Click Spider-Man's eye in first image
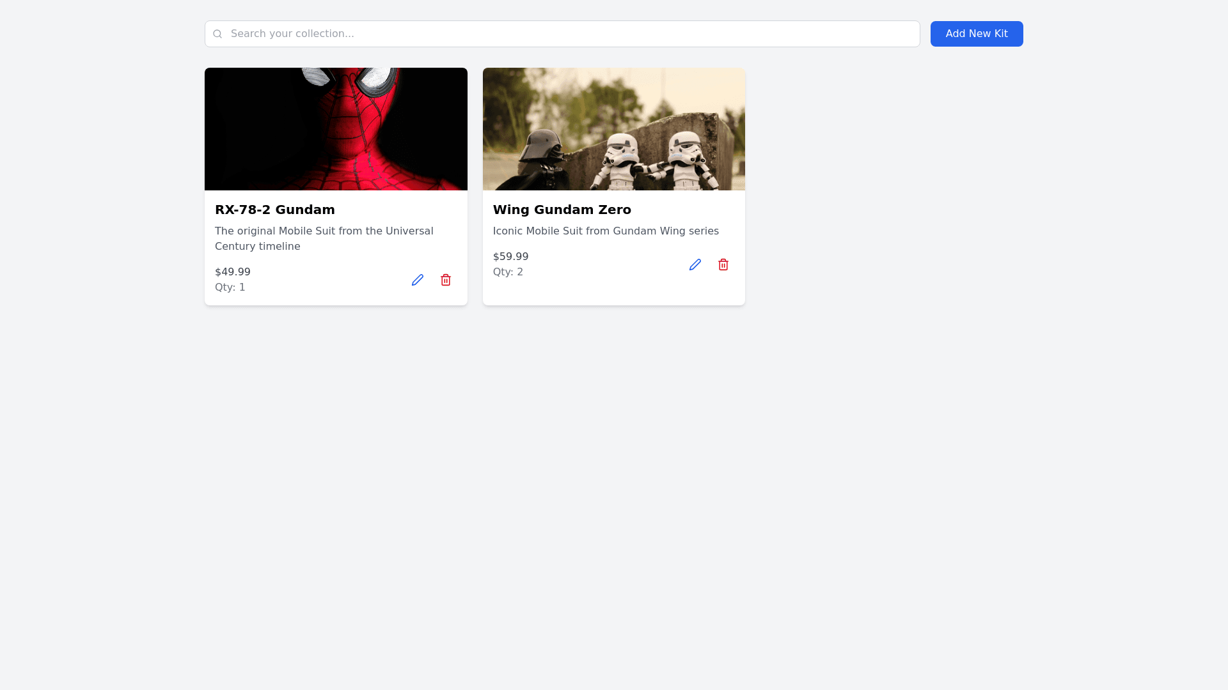 point(377,80)
